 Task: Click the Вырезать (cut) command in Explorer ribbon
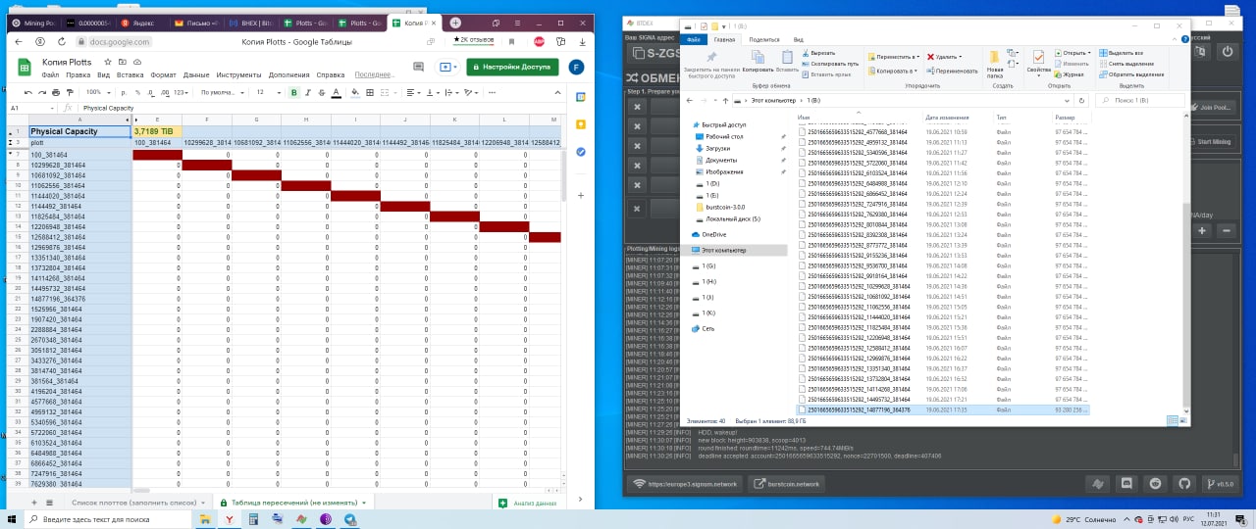[819, 53]
